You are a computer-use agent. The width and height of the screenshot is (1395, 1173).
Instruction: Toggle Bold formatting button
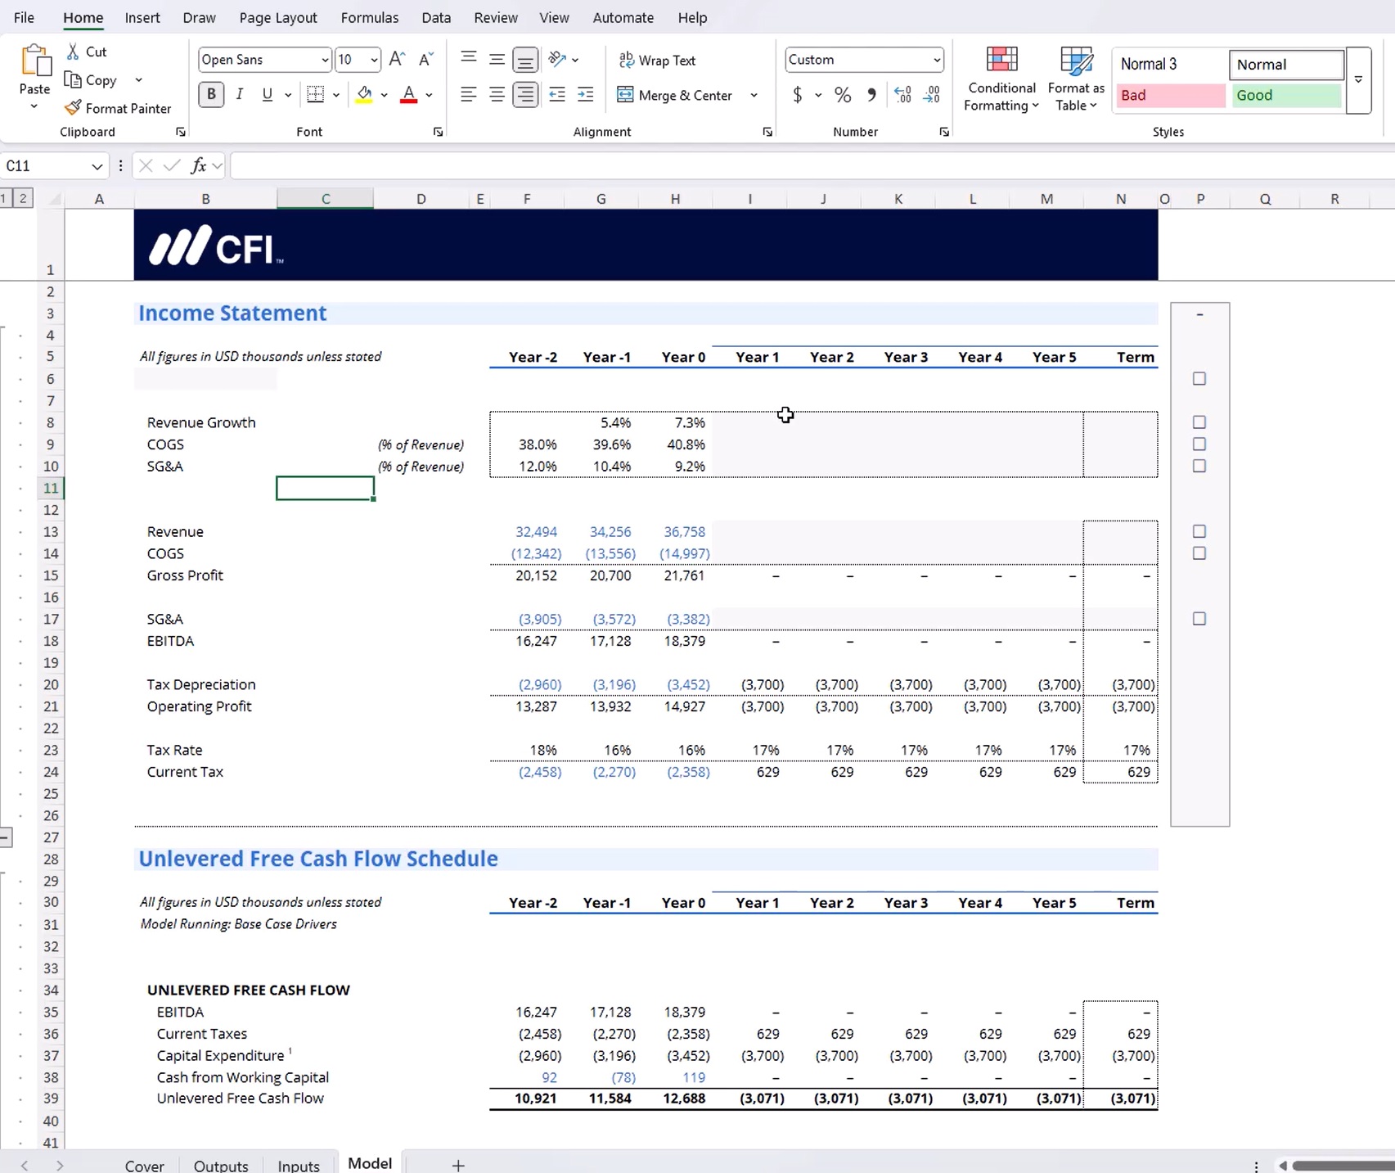pyautogui.click(x=211, y=95)
